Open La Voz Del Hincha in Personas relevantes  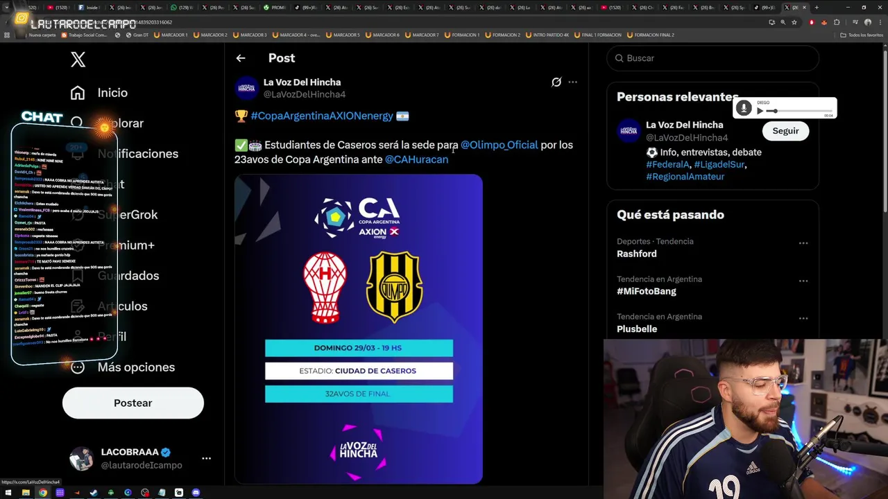tap(684, 125)
